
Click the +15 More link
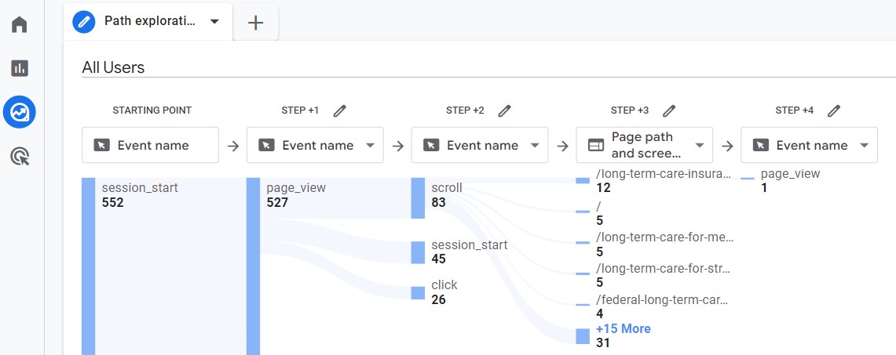[x=623, y=329]
